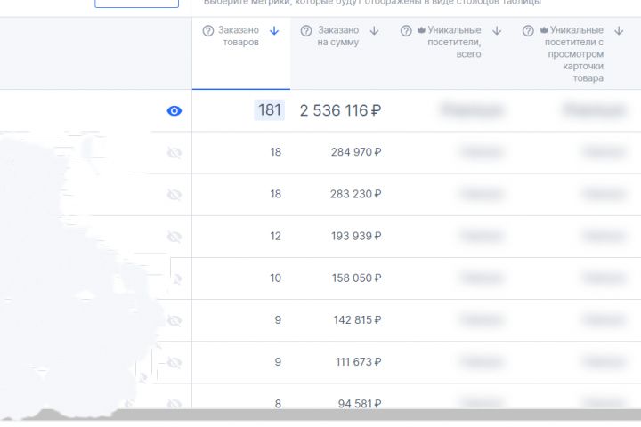This screenshot has width=641, height=427.
Task: Click quantity 12 in the 193 939 ₽ row
Action: [x=275, y=236]
